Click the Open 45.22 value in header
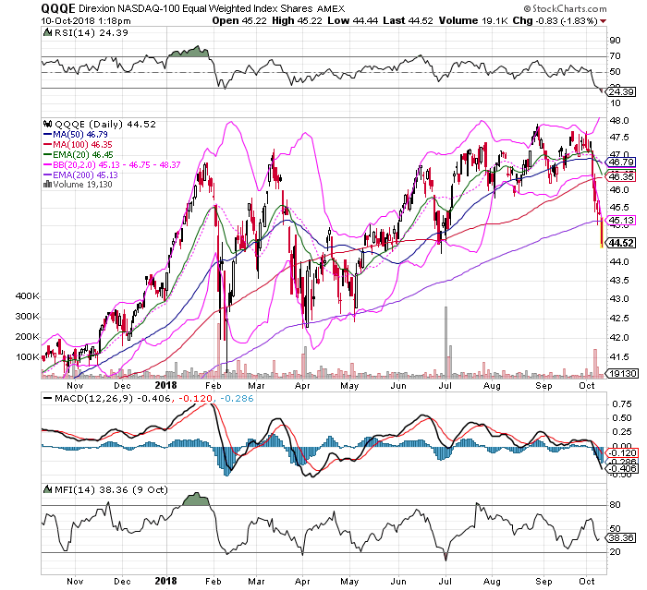Image resolution: width=647 pixels, height=590 pixels. click(238, 20)
